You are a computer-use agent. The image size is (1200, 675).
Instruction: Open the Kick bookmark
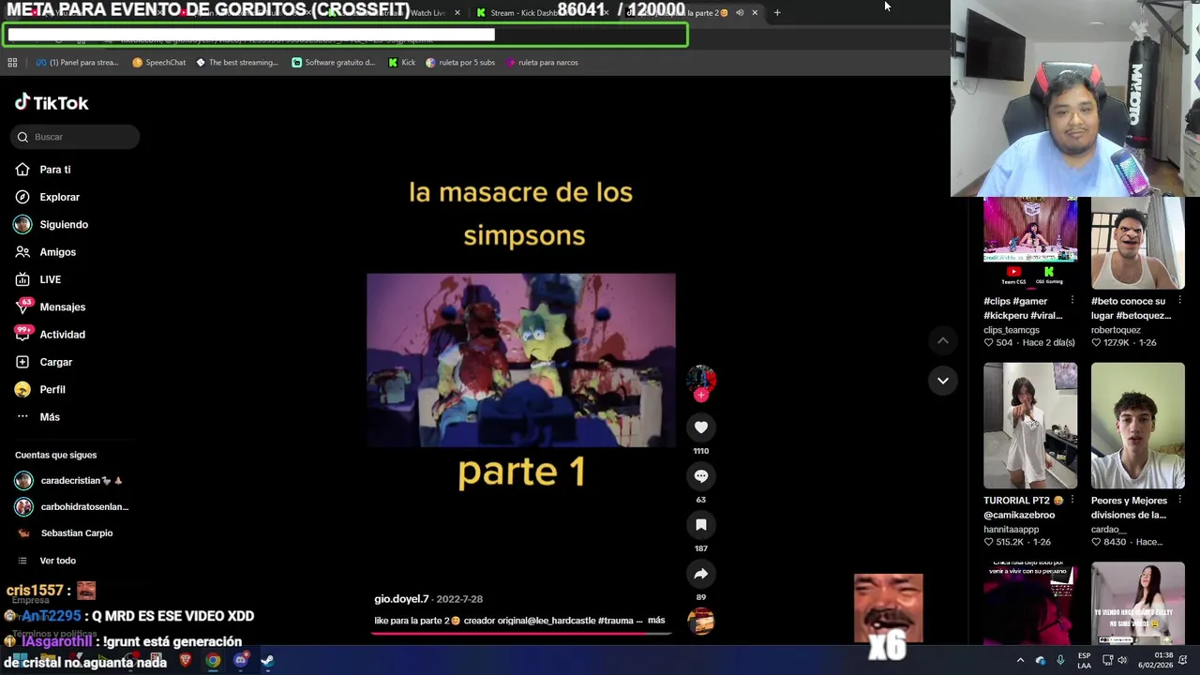[402, 63]
